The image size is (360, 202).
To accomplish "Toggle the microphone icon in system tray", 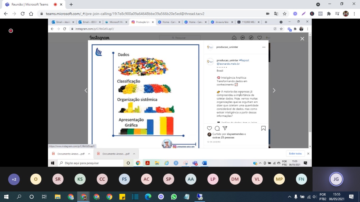I will [x=296, y=197].
